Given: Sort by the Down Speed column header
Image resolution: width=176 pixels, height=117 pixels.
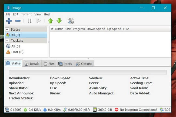Looking at the screenshot, I should (x=96, y=29).
